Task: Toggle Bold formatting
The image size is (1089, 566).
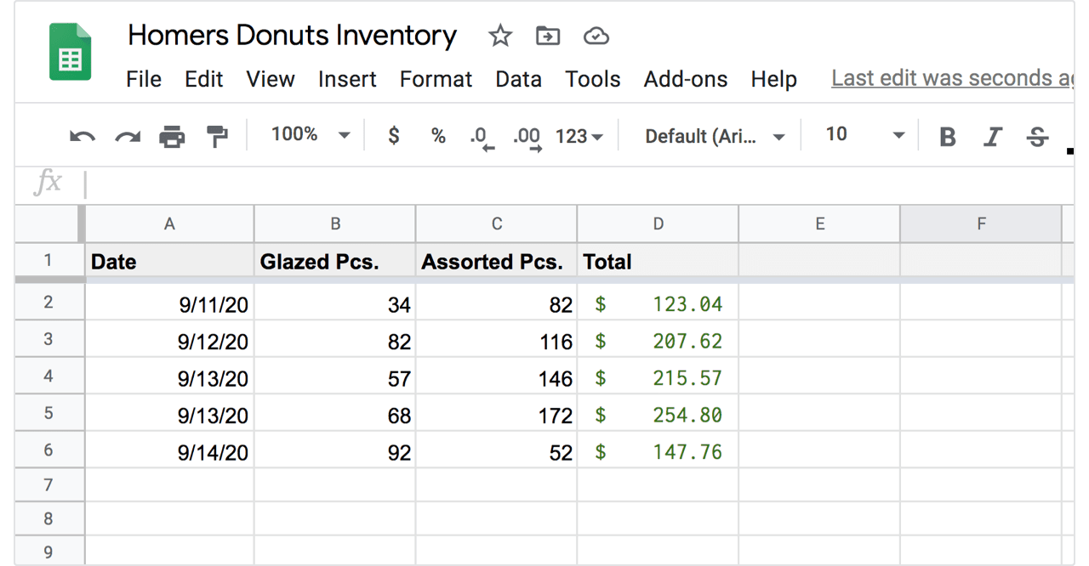Action: click(948, 137)
